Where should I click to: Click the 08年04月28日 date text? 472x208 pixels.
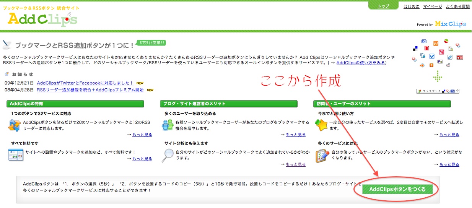(x=19, y=90)
